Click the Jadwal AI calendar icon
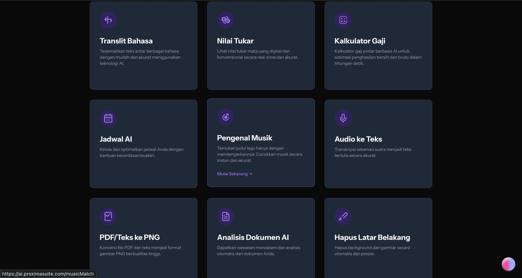The height and width of the screenshot is (278, 522). [x=108, y=118]
